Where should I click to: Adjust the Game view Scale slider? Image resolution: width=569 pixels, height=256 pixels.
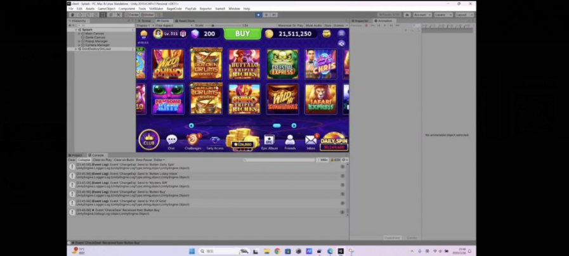click(x=225, y=25)
